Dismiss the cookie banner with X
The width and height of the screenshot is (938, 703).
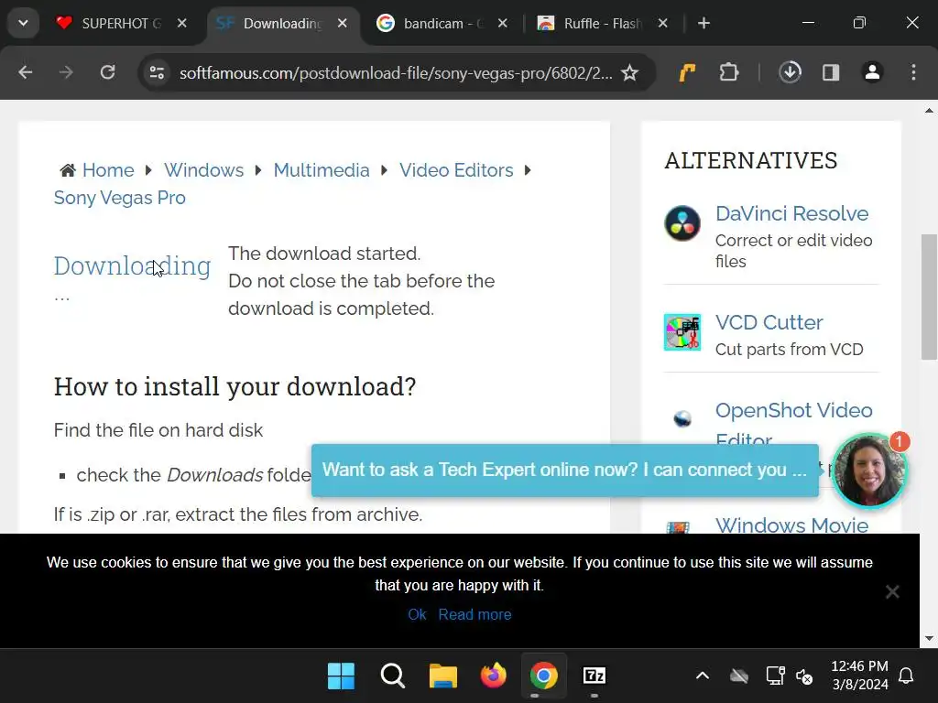[x=892, y=592]
